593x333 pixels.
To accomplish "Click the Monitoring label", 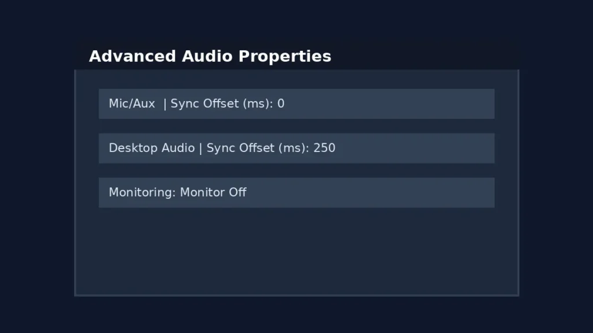I will click(x=141, y=193).
